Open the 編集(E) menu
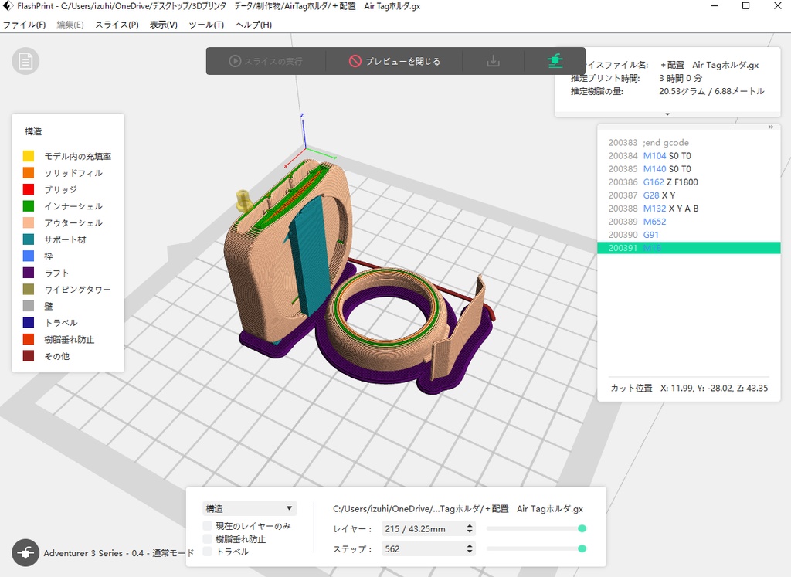 [x=70, y=25]
